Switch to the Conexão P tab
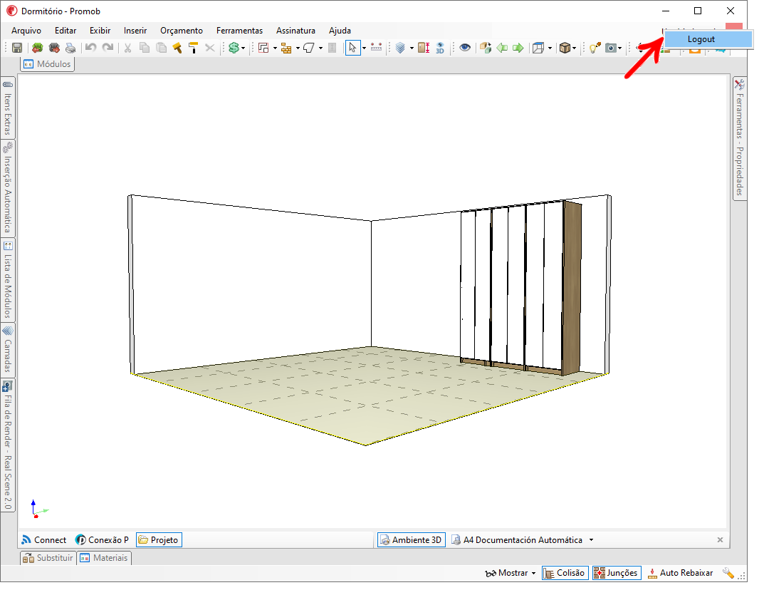Screen dimensions: 764x595 point(102,540)
